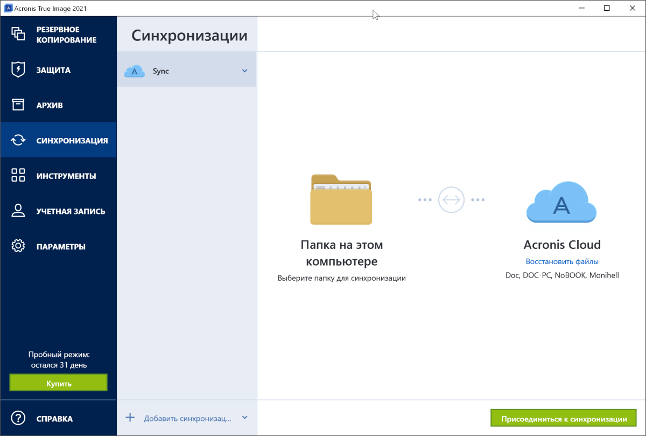Click the settings gear icon

click(18, 246)
